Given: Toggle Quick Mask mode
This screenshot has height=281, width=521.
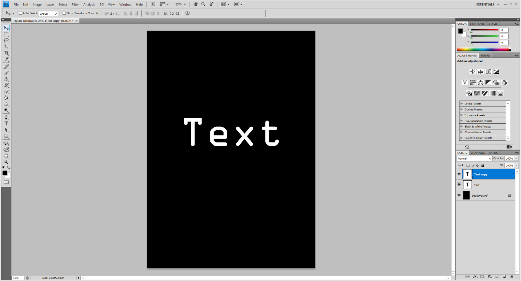Looking at the screenshot, I should point(6,182).
